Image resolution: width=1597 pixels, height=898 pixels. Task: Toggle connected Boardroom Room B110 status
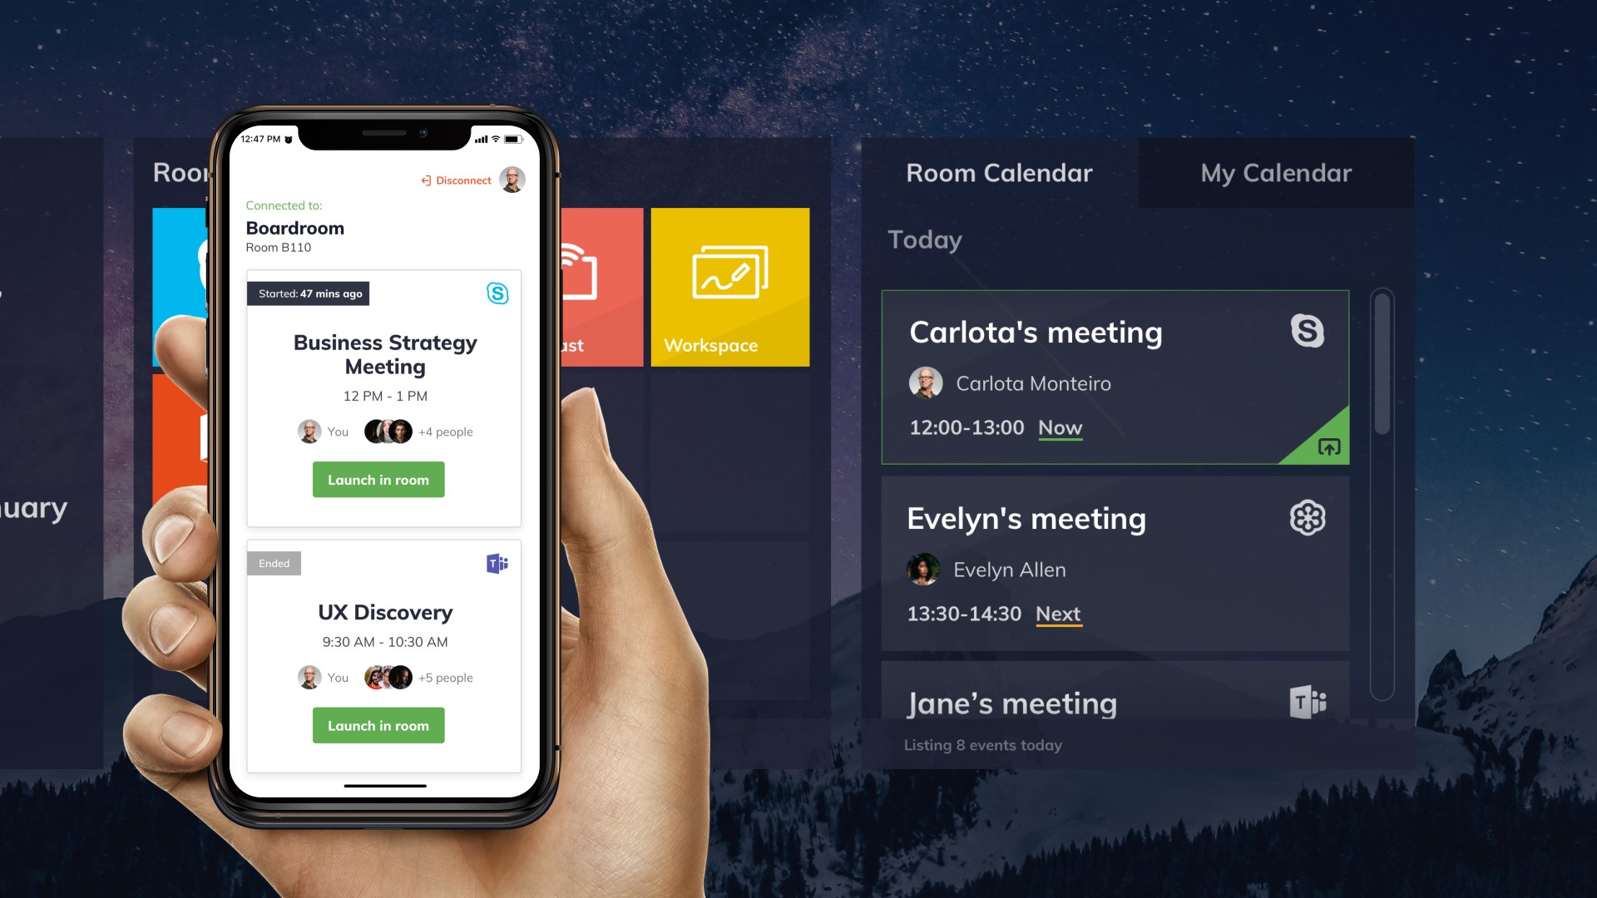[455, 179]
